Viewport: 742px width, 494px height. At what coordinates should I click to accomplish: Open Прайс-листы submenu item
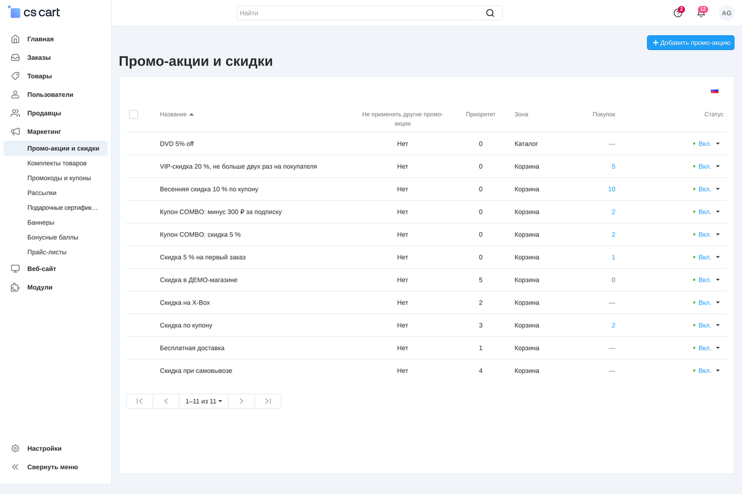click(47, 252)
